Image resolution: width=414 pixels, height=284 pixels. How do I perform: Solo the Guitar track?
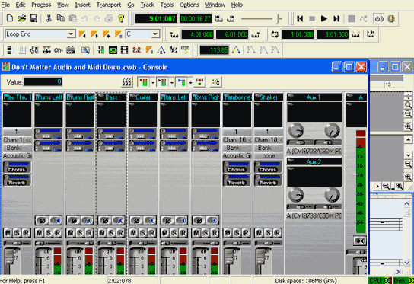[142, 233]
